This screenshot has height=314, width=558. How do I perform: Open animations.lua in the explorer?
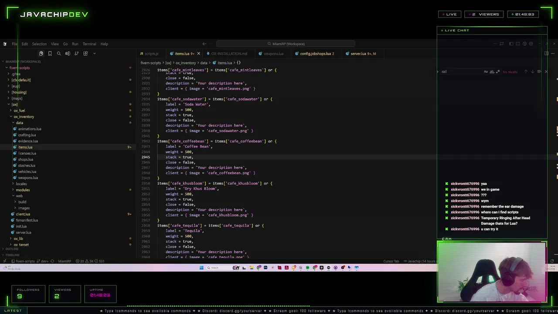(30, 129)
